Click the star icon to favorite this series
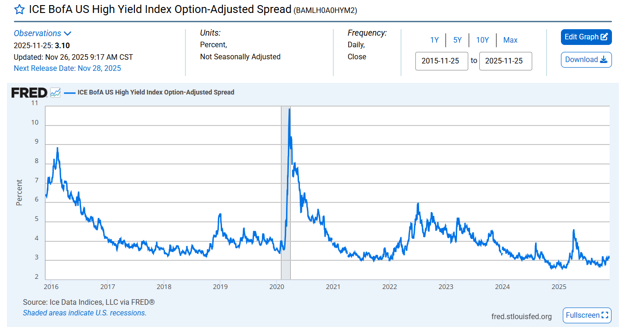The width and height of the screenshot is (624, 327). click(x=19, y=9)
